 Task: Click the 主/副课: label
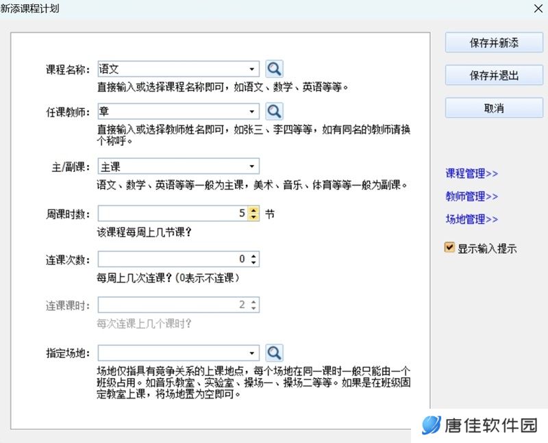71,167
